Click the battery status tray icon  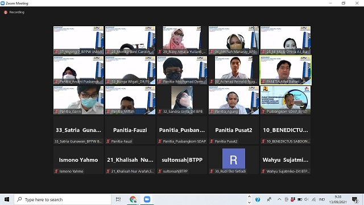click(x=300, y=199)
